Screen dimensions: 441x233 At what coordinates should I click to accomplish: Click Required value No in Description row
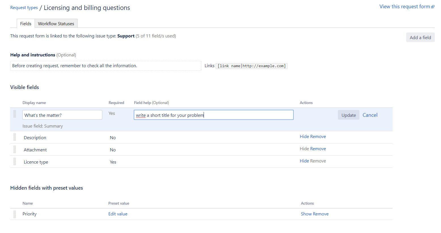pos(113,138)
